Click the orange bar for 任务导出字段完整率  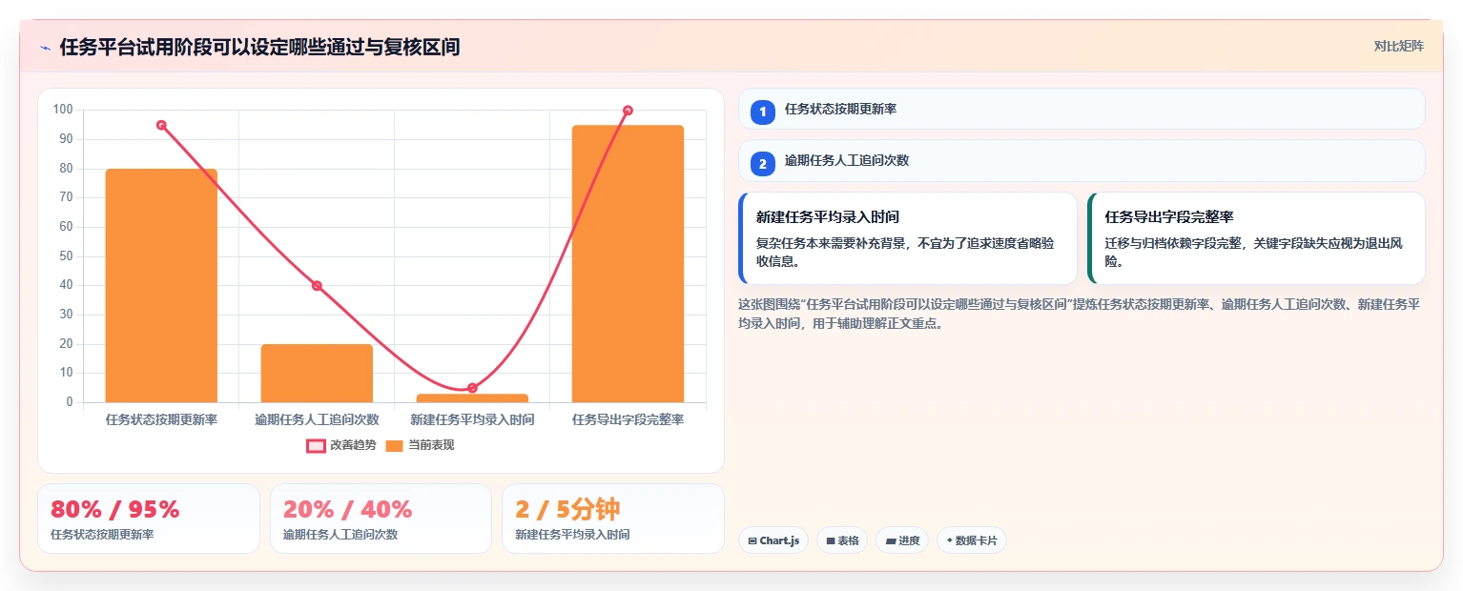[628, 264]
